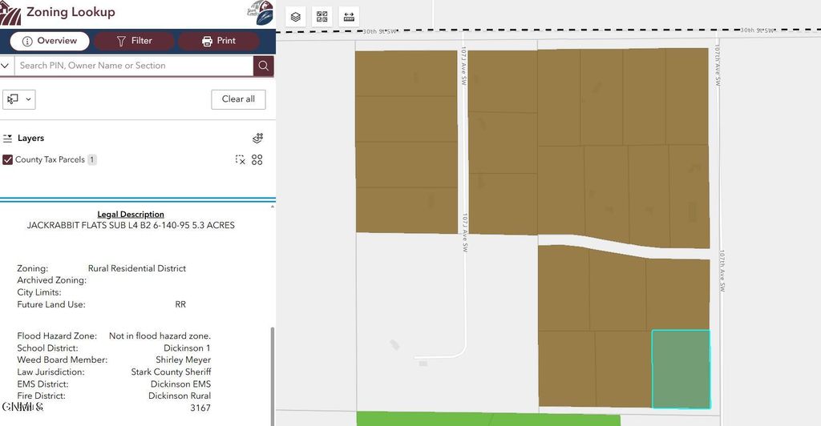The height and width of the screenshot is (426, 821).
Task: Switch to the Overview tab
Action: tap(49, 41)
